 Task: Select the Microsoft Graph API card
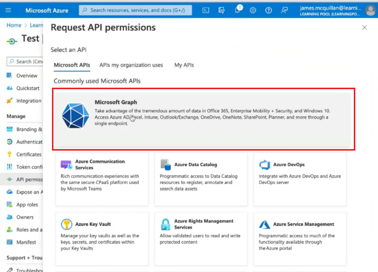tap(203, 119)
